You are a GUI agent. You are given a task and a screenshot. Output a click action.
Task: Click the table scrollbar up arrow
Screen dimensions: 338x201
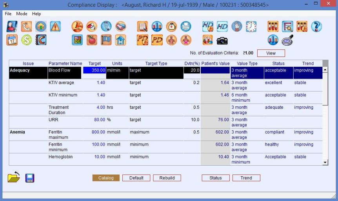(x=325, y=69)
